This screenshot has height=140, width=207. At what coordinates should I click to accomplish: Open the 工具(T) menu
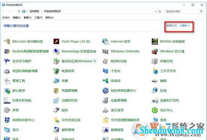coord(38,18)
